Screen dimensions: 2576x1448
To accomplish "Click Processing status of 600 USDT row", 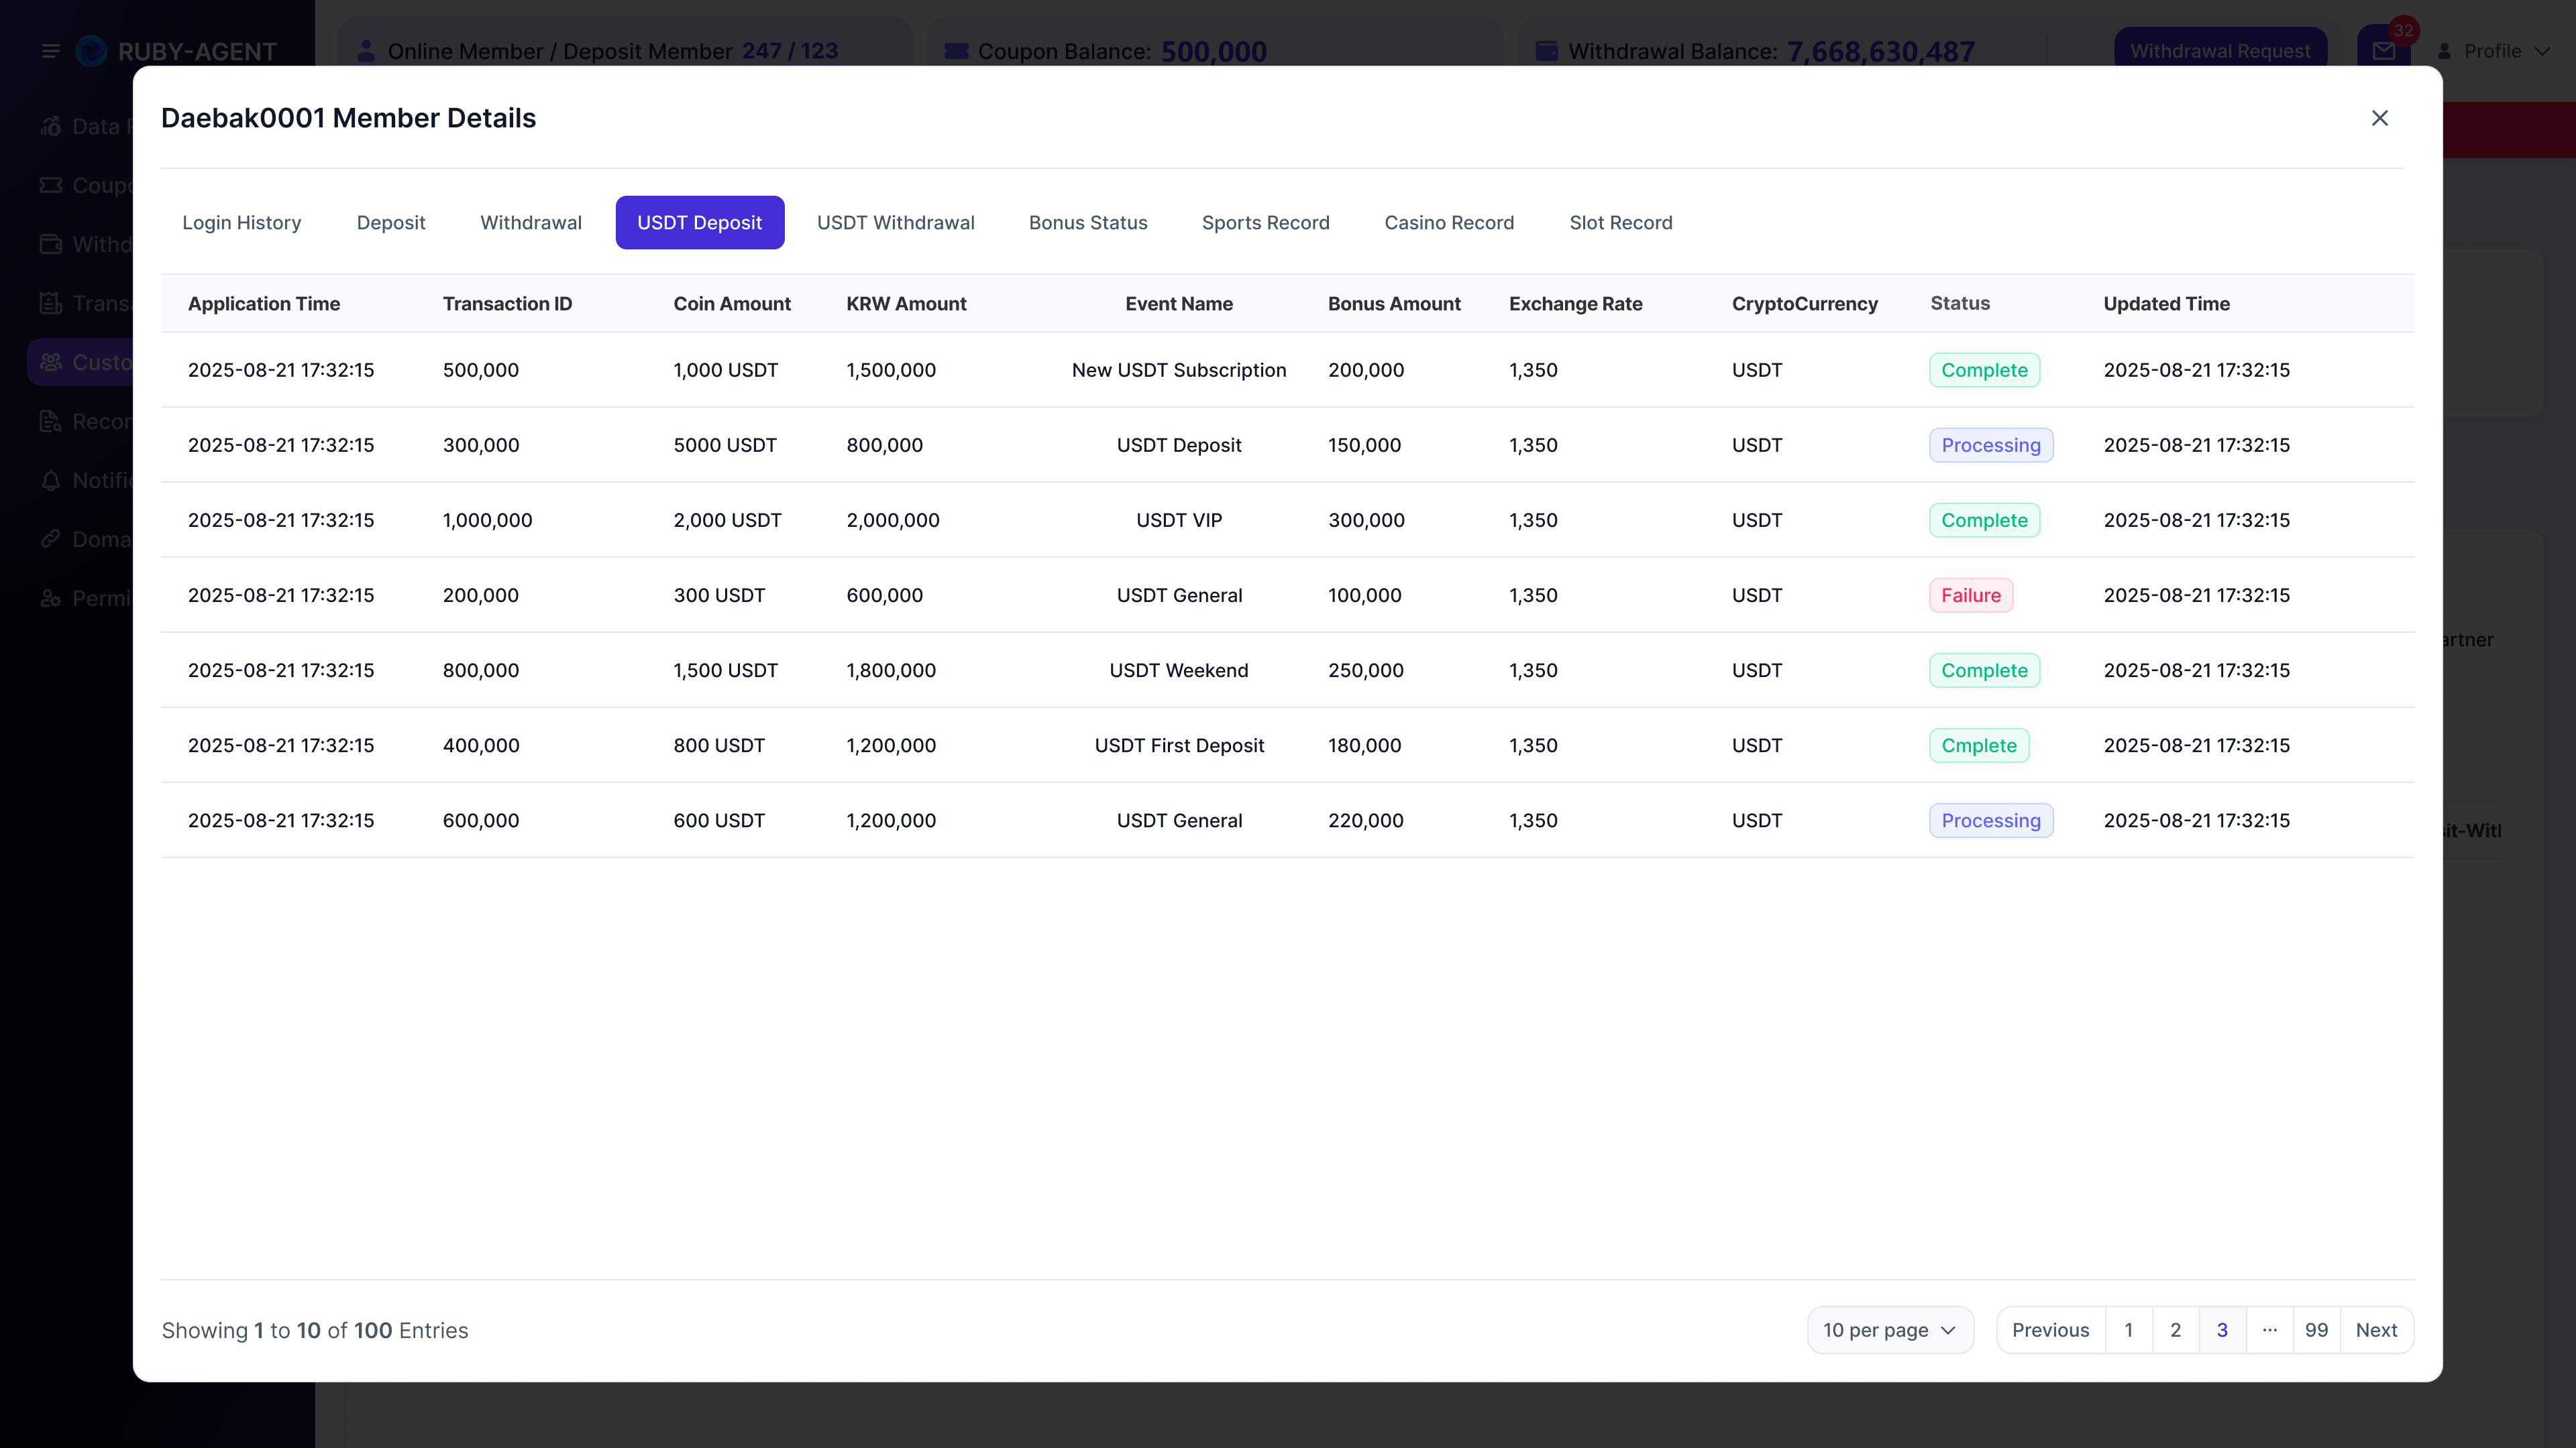I will point(1991,821).
